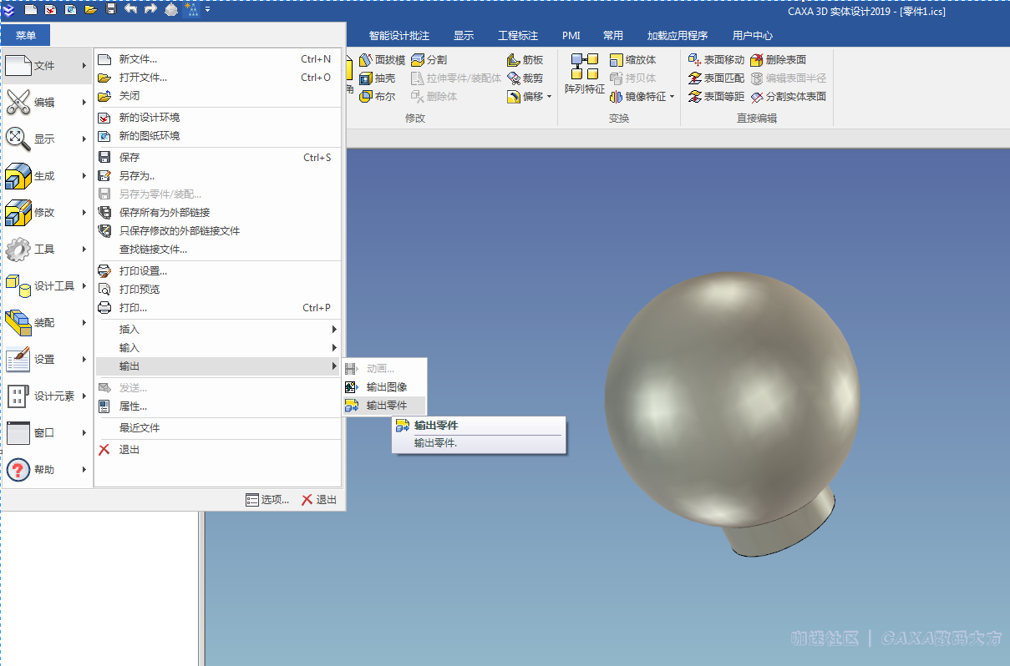Choose 新文件... from the file menu

[x=218, y=59]
